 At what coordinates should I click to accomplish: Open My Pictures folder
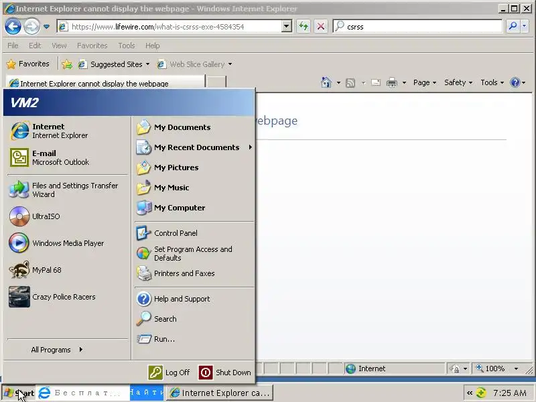pos(194,167)
